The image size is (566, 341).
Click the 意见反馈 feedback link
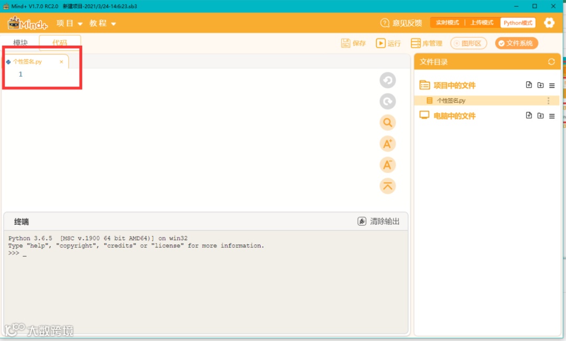tap(401, 23)
